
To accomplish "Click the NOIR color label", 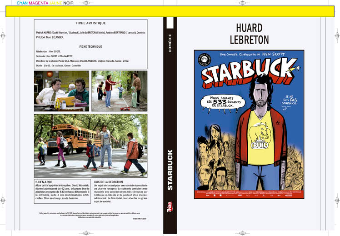I will (x=68, y=3).
